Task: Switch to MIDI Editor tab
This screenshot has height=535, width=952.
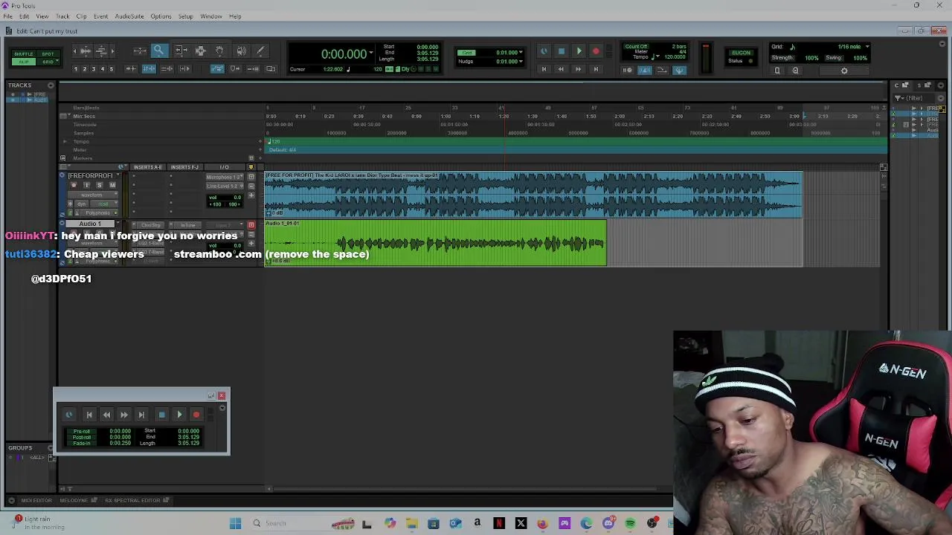Action: click(36, 500)
